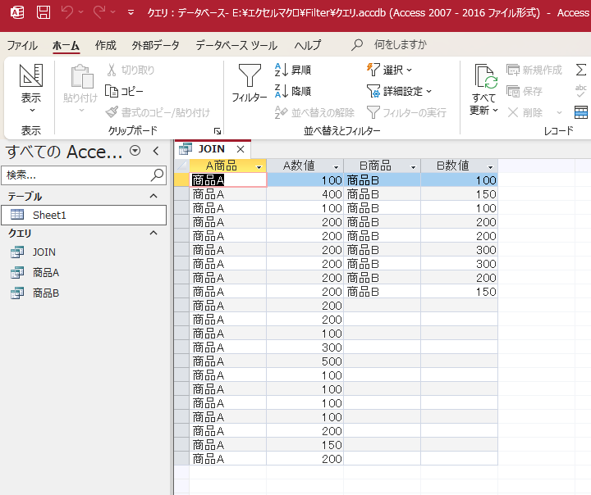The width and height of the screenshot is (591, 495).
Task: Open navigation pane options circle arrow
Action: click(135, 151)
